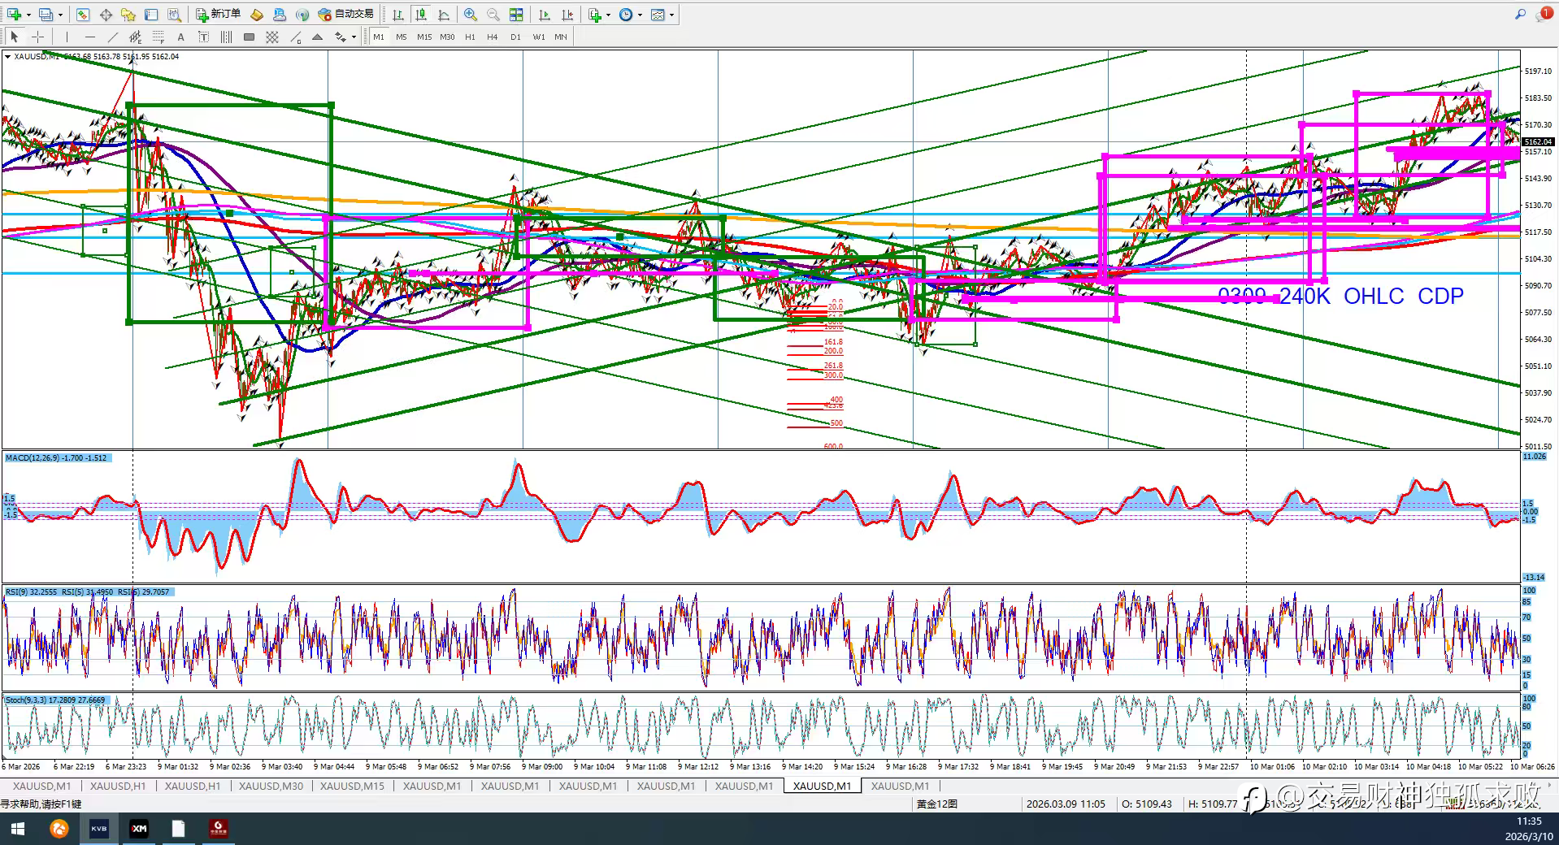Switch to the XAUUSD,M30 chart tab
Screen dimensions: 1559x845
(x=271, y=786)
